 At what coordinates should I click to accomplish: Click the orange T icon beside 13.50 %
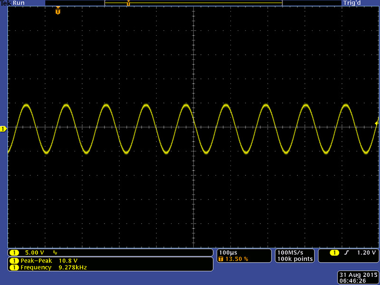[220, 259]
